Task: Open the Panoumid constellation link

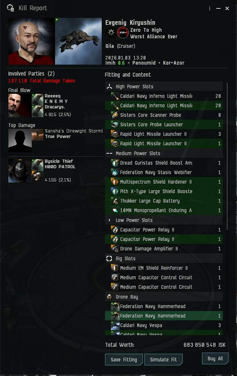Action: [144, 63]
